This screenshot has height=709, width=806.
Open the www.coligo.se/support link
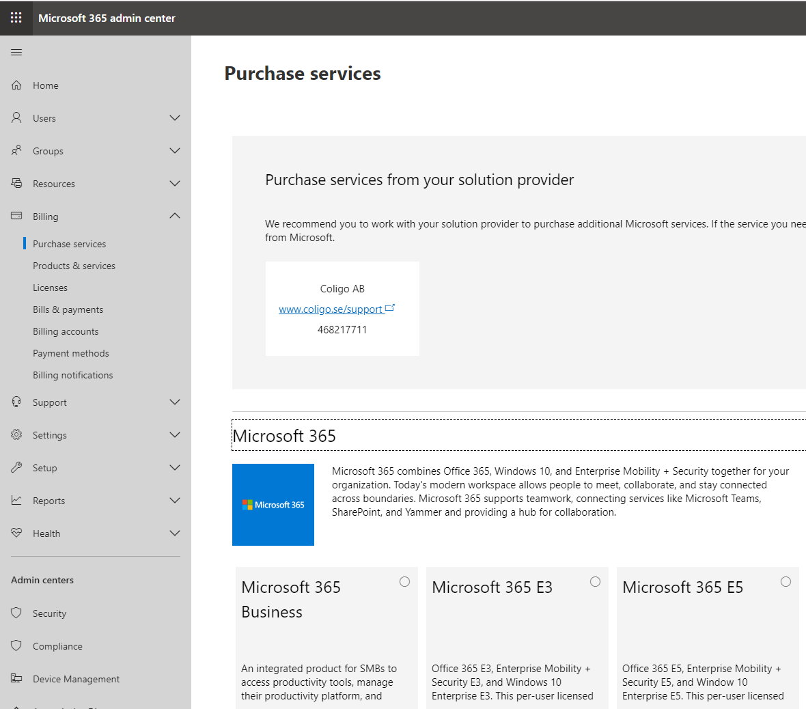pos(333,309)
